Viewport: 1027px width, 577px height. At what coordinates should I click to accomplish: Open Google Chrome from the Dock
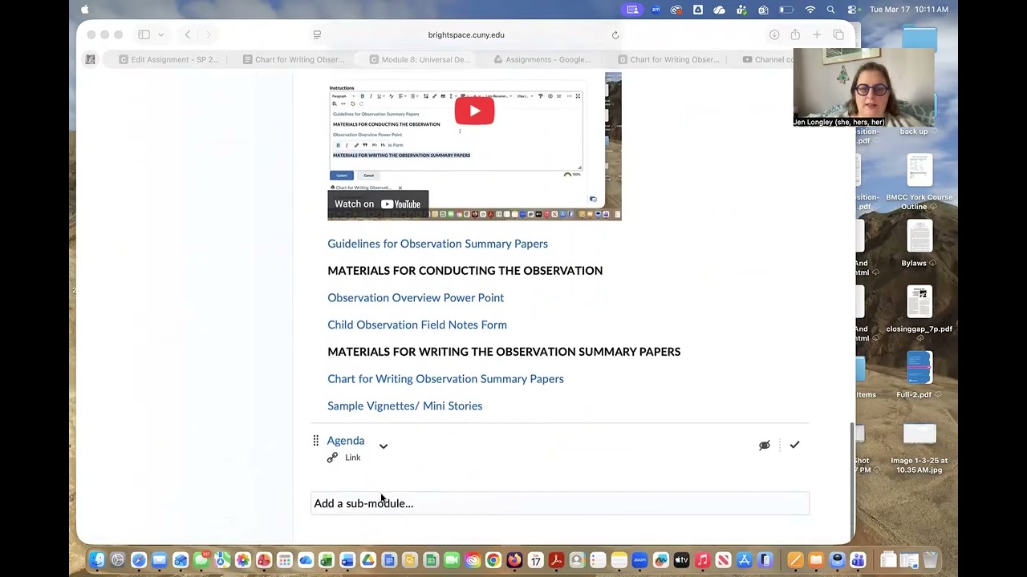click(493, 560)
